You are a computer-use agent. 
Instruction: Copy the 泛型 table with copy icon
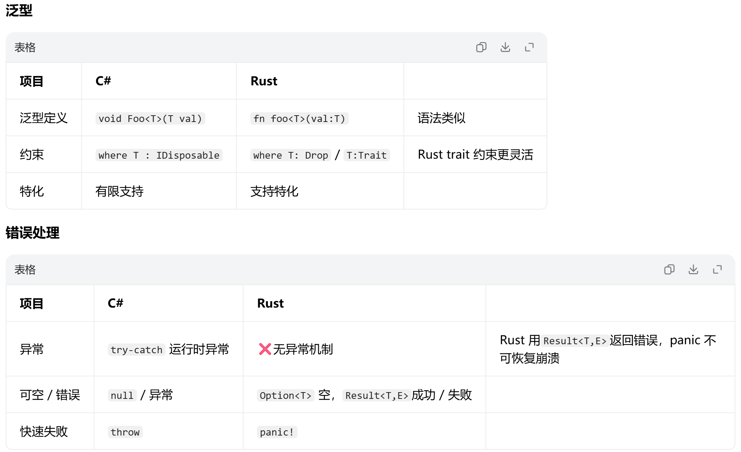[x=481, y=47]
